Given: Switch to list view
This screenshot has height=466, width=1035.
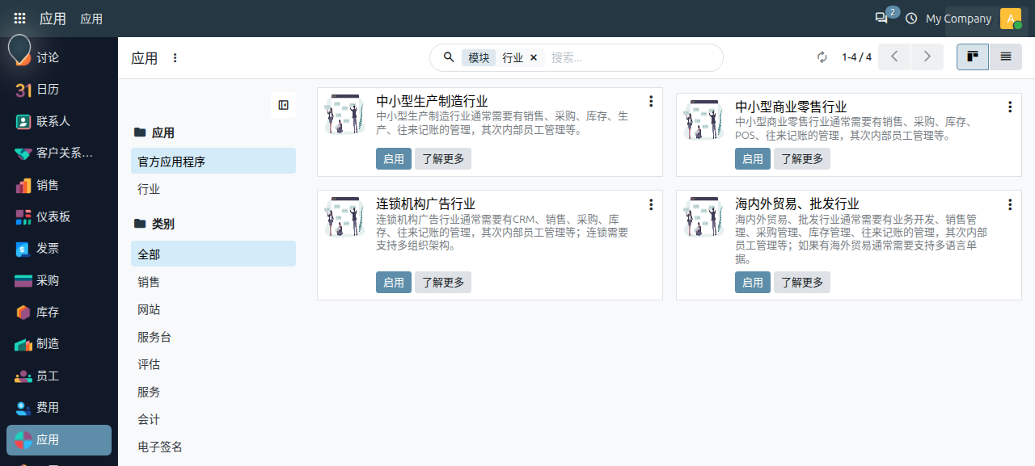Looking at the screenshot, I should (1006, 57).
